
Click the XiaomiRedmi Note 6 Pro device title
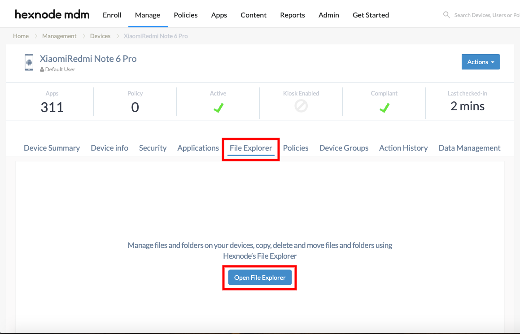88,59
